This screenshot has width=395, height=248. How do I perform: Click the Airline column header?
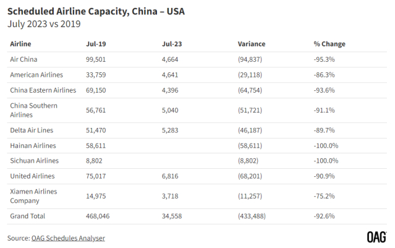[x=21, y=44]
